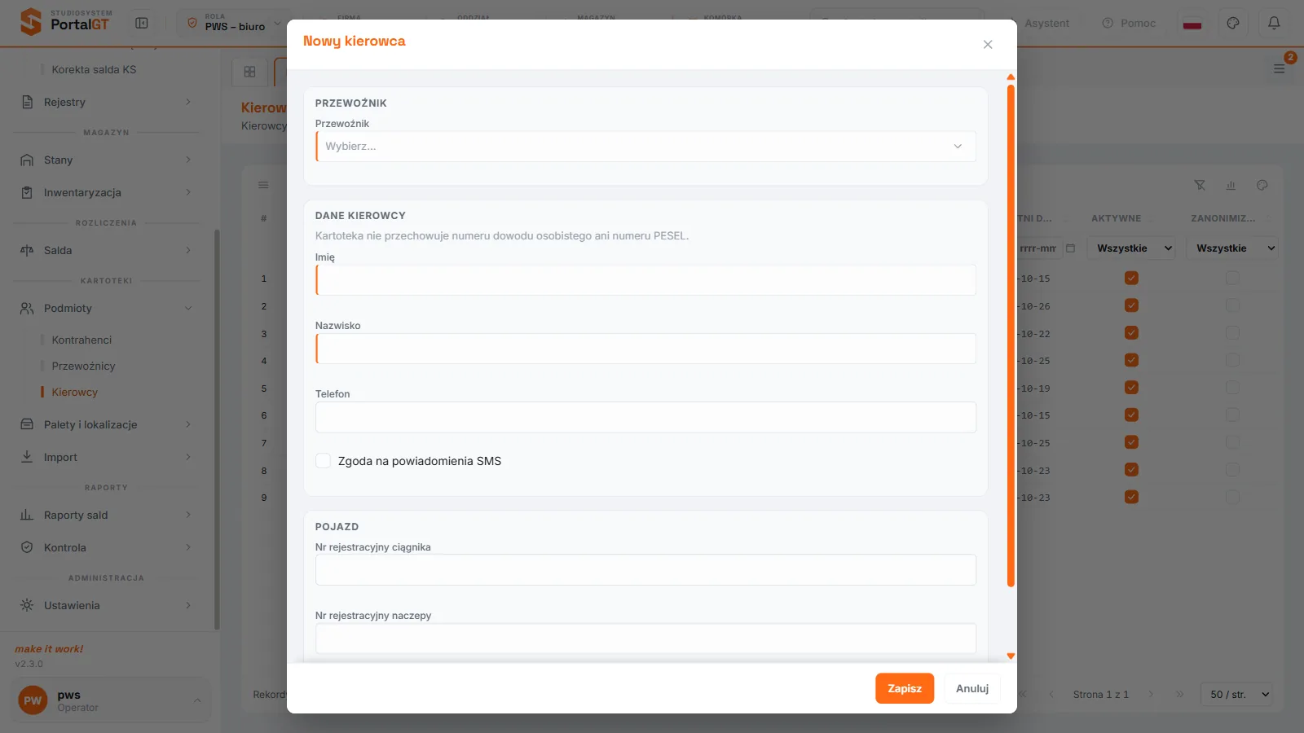Screen dimensions: 1304x733
Task: Click the Kontrola shield icon
Action: [27, 547]
